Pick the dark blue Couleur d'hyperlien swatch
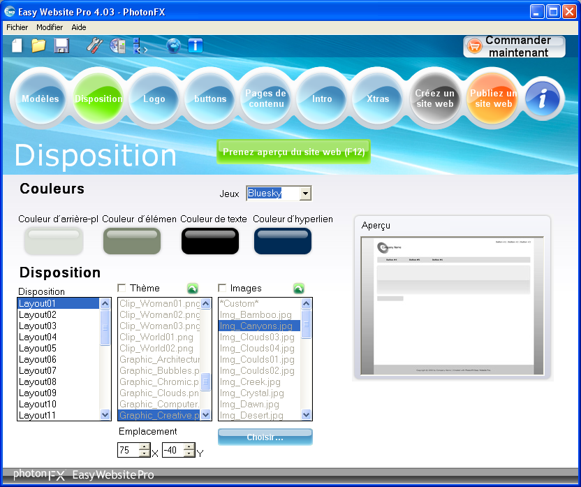Image resolution: width=581 pixels, height=487 pixels. point(283,241)
